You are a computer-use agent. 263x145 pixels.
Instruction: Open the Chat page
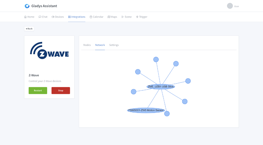pyautogui.click(x=43, y=17)
